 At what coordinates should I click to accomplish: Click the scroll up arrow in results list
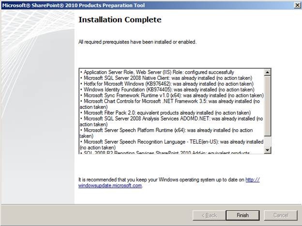coord(268,72)
